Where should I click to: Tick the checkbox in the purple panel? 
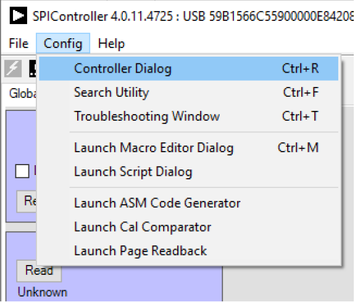point(22,171)
